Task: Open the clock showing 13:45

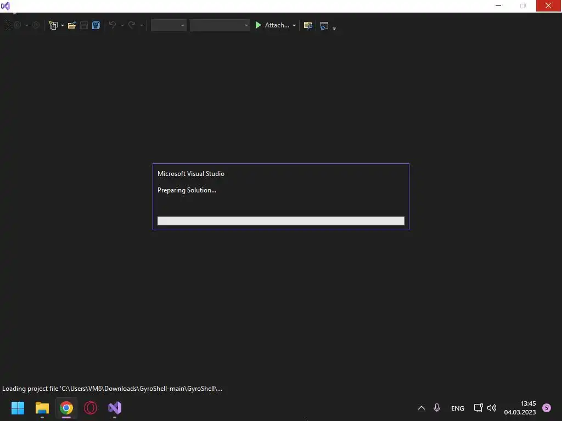Action: point(520,408)
